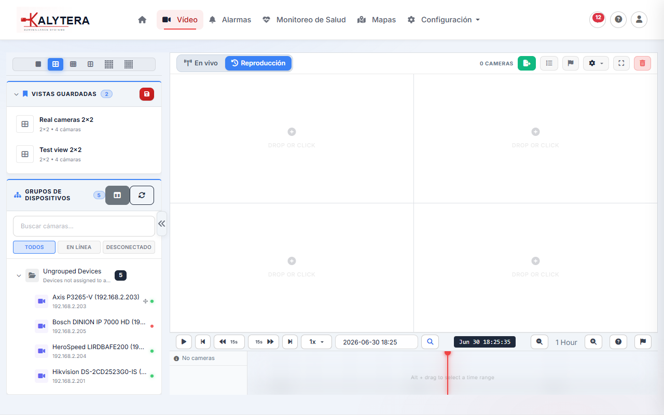Open Monitoreo de Salud tab
The image size is (664, 415).
(x=304, y=20)
